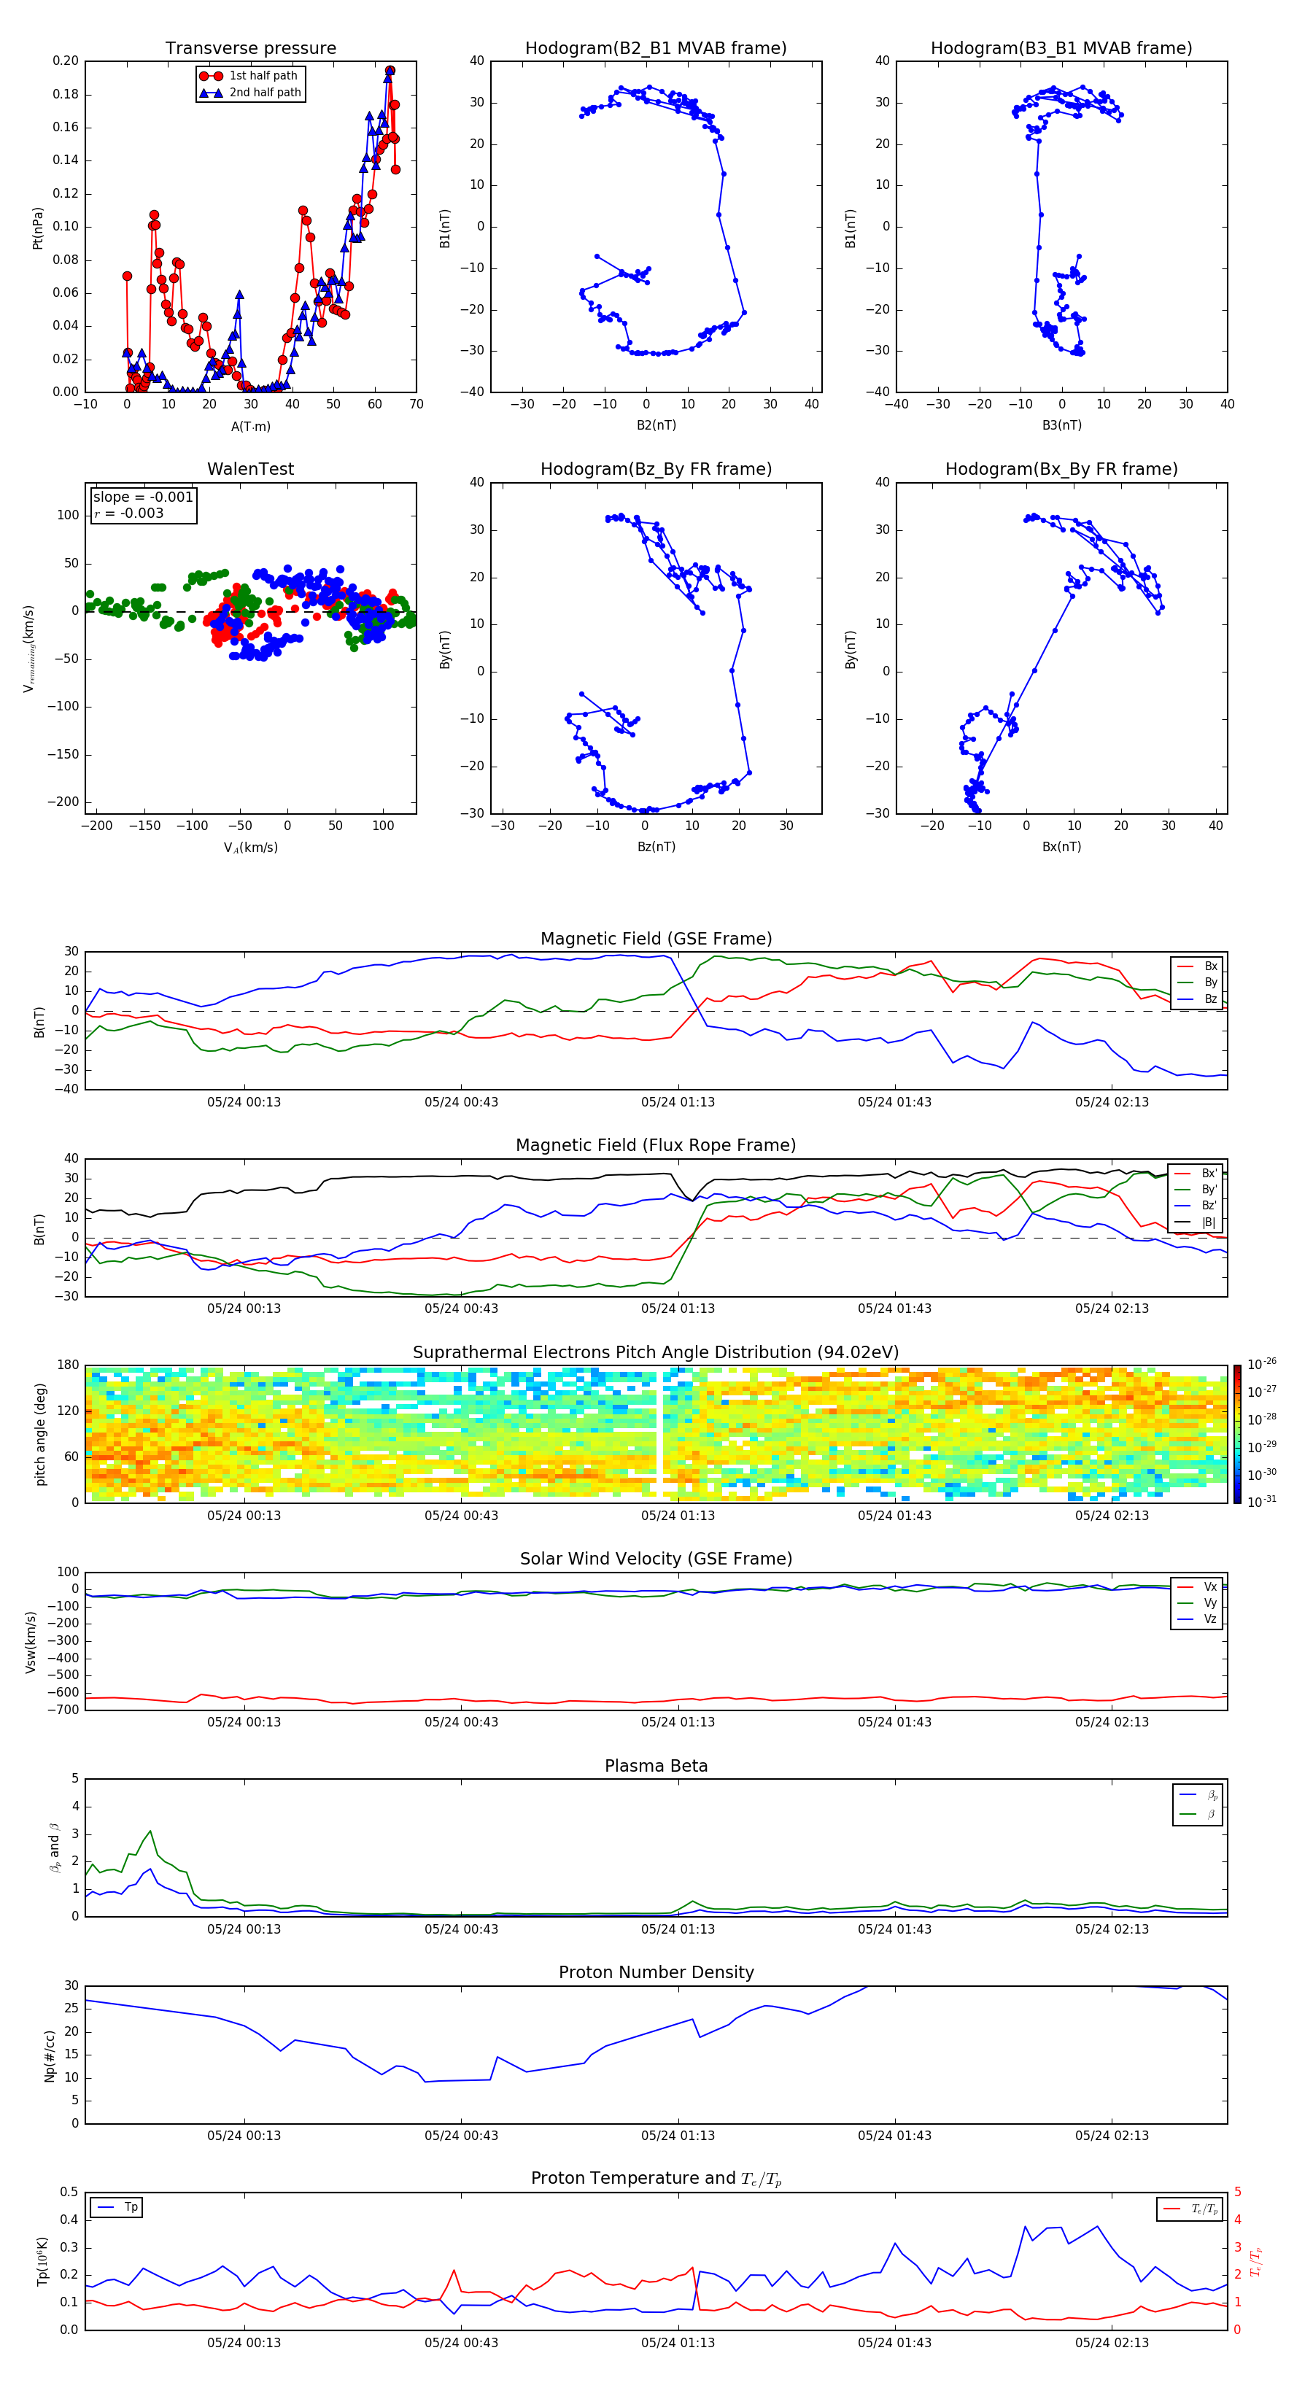This screenshot has width=1313, height=2407.
Task: Select By' in the Flux Rope legend
Action: click(x=1196, y=1190)
